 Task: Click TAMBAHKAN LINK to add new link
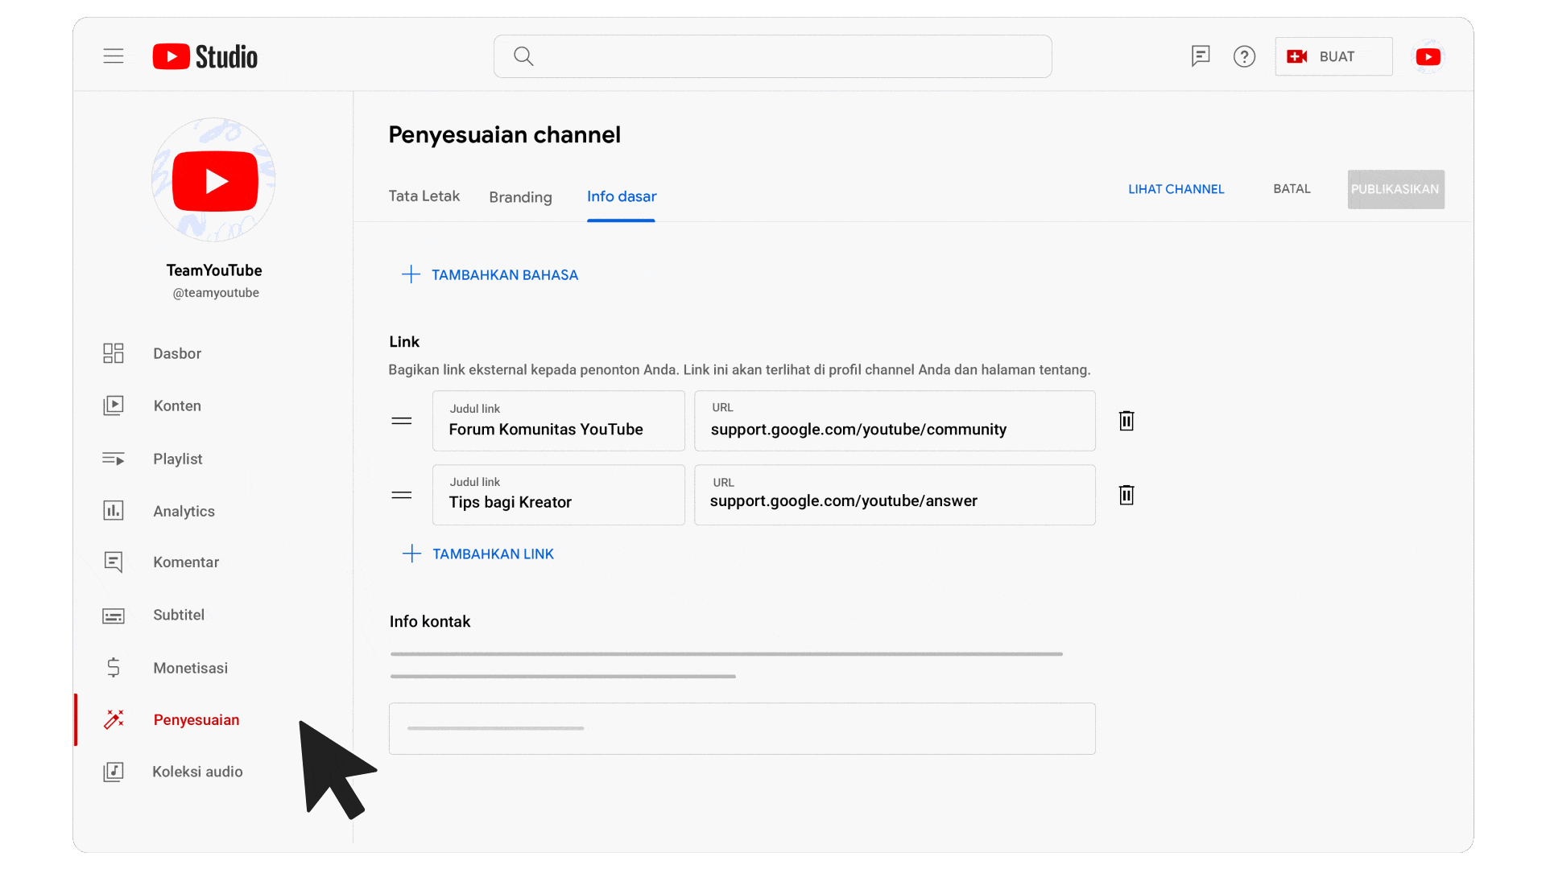click(477, 554)
